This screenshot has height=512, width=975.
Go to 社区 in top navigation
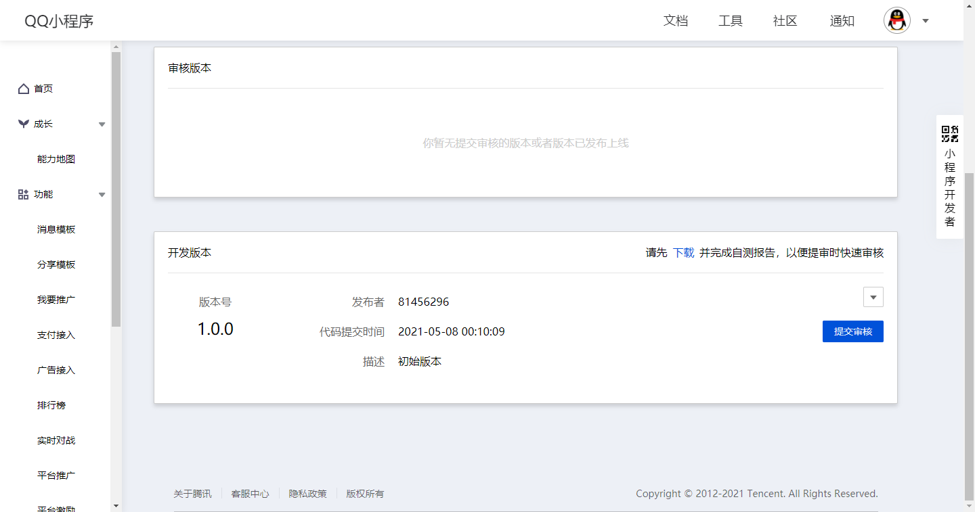[785, 21]
